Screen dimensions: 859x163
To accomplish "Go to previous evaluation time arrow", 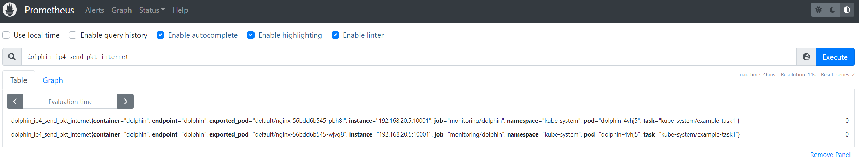I will click(x=15, y=102).
